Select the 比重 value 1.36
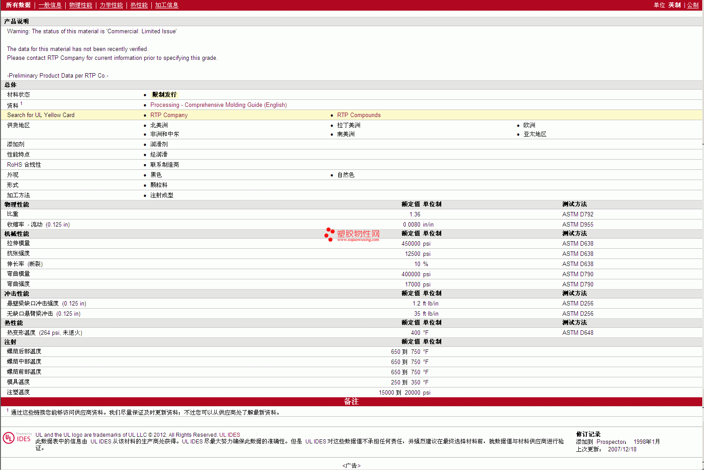 tap(415, 214)
